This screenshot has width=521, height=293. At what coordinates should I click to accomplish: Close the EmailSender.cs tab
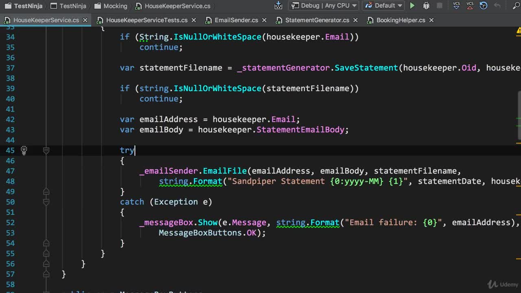click(264, 20)
